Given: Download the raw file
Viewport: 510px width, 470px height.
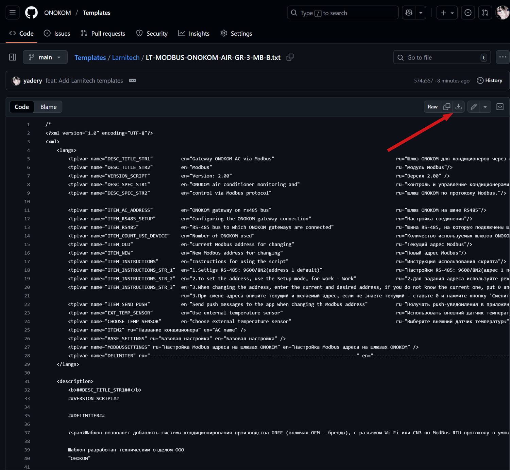Looking at the screenshot, I should [459, 107].
